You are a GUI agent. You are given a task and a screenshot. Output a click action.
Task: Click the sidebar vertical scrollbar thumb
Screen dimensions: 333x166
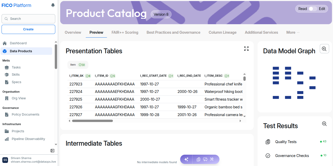56,57
